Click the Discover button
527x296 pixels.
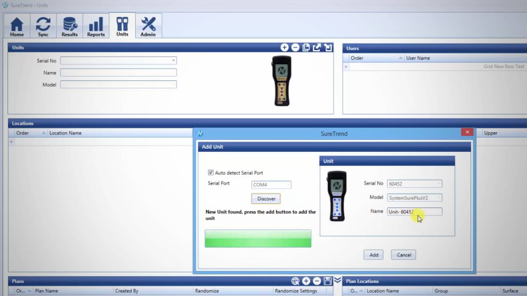(266, 199)
